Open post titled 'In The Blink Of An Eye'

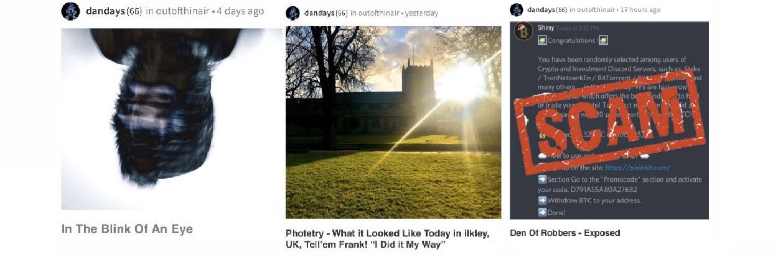(127, 229)
